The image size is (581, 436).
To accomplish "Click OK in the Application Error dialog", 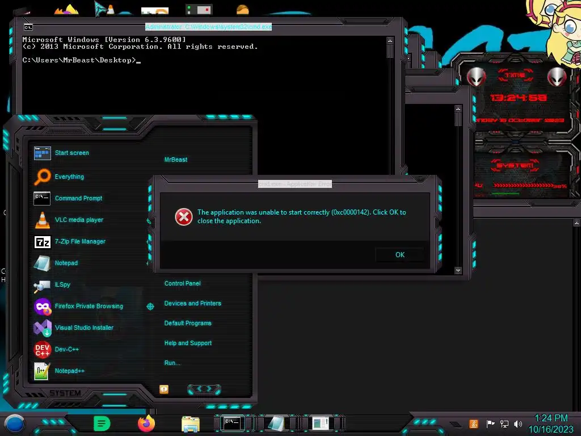I will (400, 255).
